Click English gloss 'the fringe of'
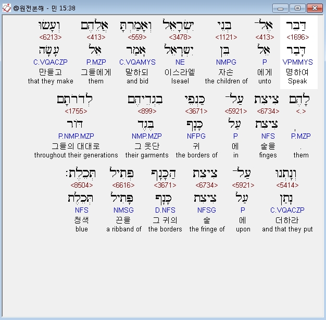 click(x=207, y=229)
